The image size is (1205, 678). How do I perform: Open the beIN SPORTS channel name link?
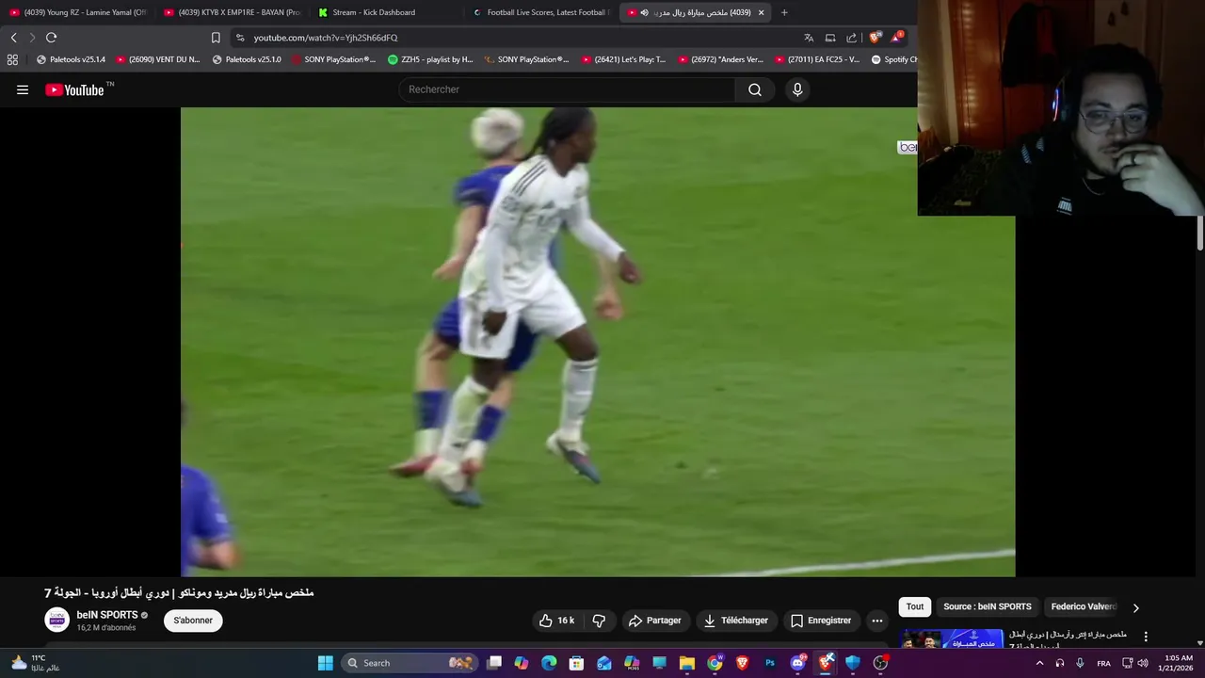tap(107, 615)
